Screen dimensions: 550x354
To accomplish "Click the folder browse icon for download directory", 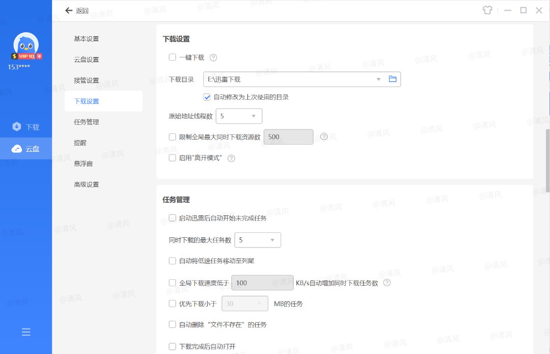I will pos(393,79).
